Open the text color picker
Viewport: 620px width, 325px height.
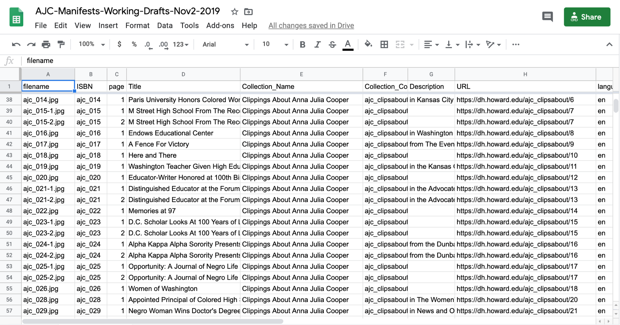pos(348,45)
